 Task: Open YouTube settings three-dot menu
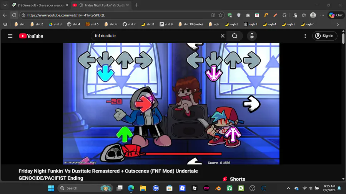pyautogui.click(x=305, y=36)
